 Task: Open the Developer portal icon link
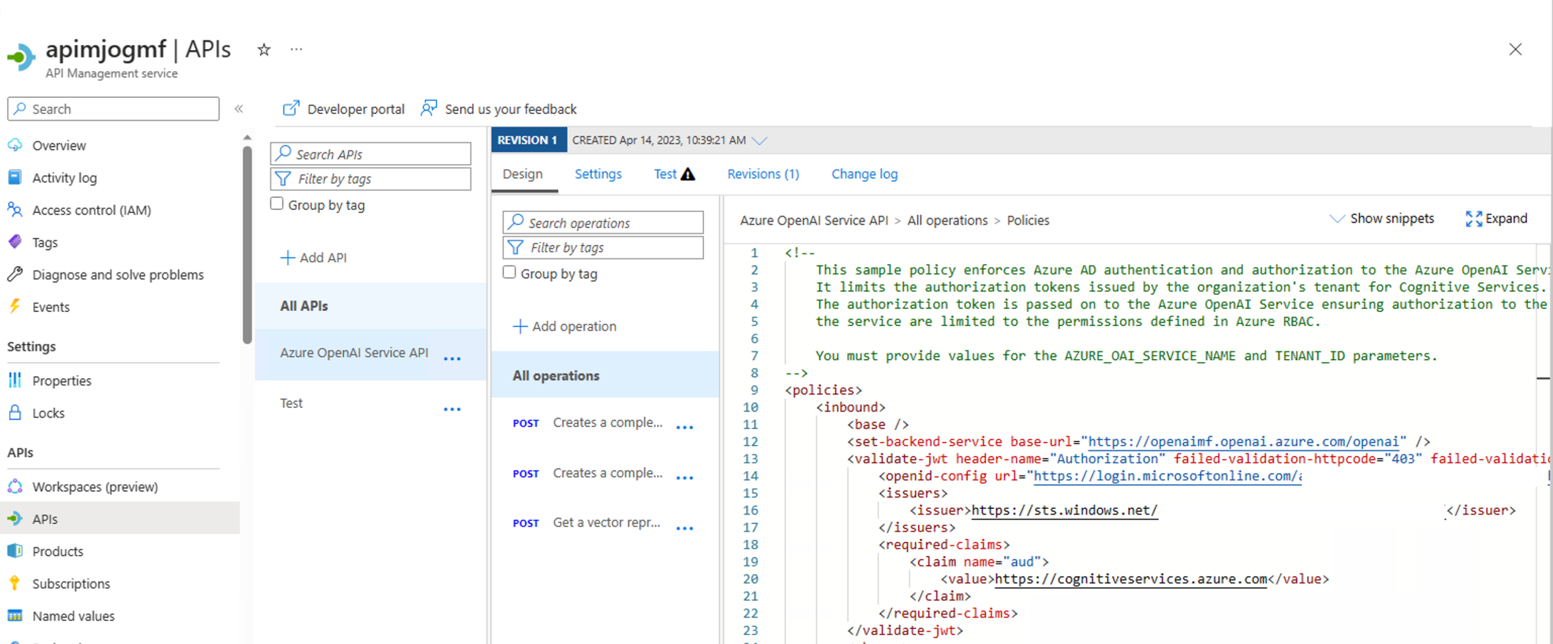(x=291, y=108)
